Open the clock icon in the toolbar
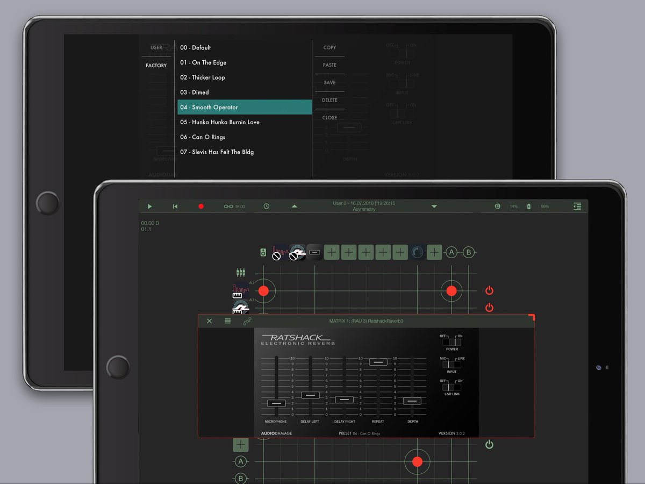This screenshot has height=484, width=645. [x=266, y=207]
